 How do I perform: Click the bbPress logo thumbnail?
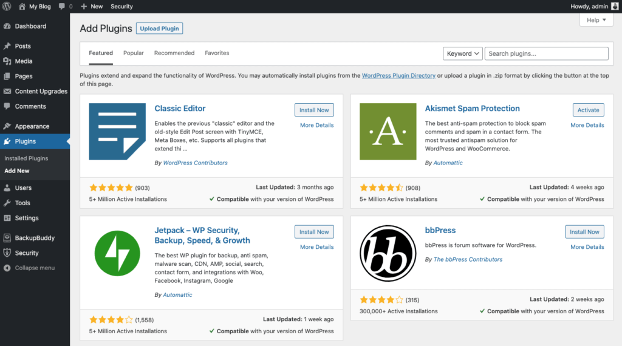(388, 253)
